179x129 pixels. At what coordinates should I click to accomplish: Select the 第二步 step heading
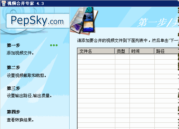pyautogui.click(x=14, y=67)
